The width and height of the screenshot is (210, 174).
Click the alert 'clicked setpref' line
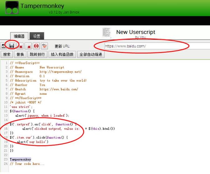(x=69, y=129)
